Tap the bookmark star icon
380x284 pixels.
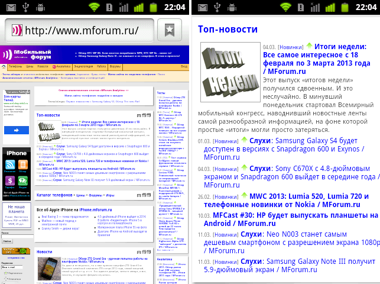(170, 30)
